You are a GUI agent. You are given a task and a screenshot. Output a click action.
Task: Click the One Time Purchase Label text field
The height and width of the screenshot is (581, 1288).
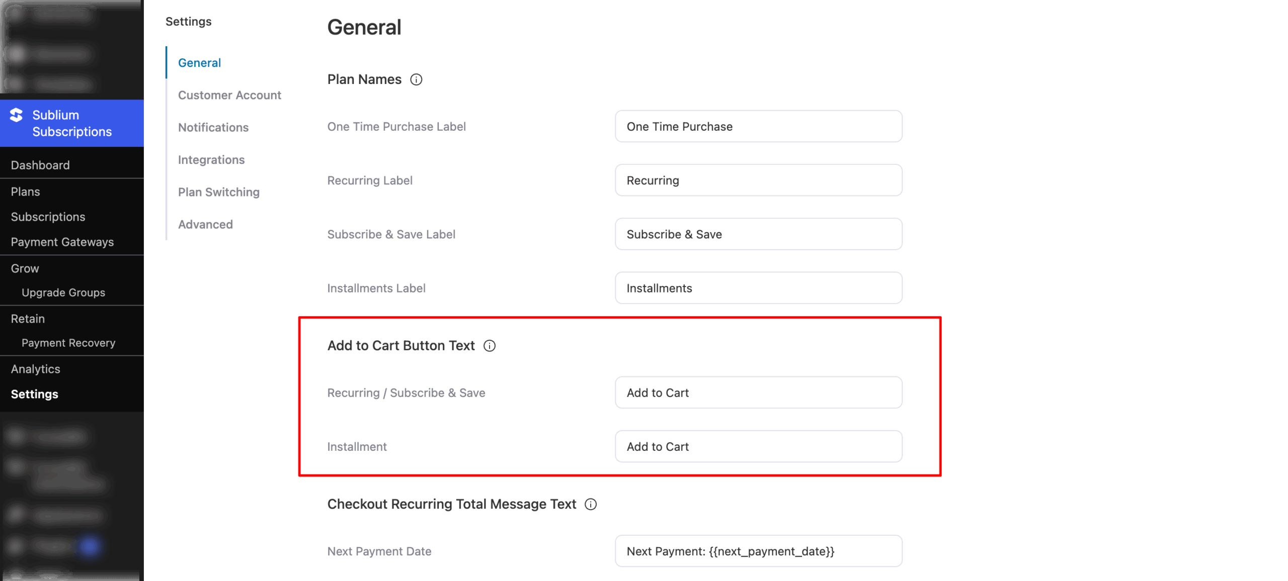click(758, 126)
